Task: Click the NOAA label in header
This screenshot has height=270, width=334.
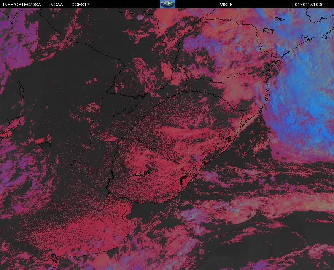Action: click(57, 5)
